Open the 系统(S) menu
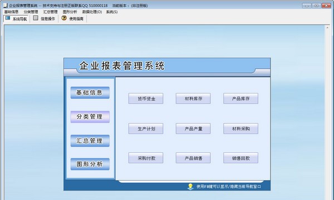The width and height of the screenshot is (334, 200). (112, 12)
